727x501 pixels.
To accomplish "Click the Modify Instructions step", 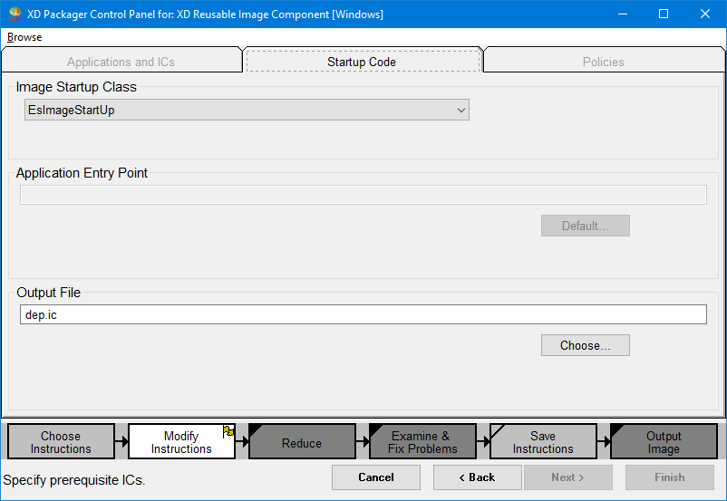I will click(x=181, y=442).
